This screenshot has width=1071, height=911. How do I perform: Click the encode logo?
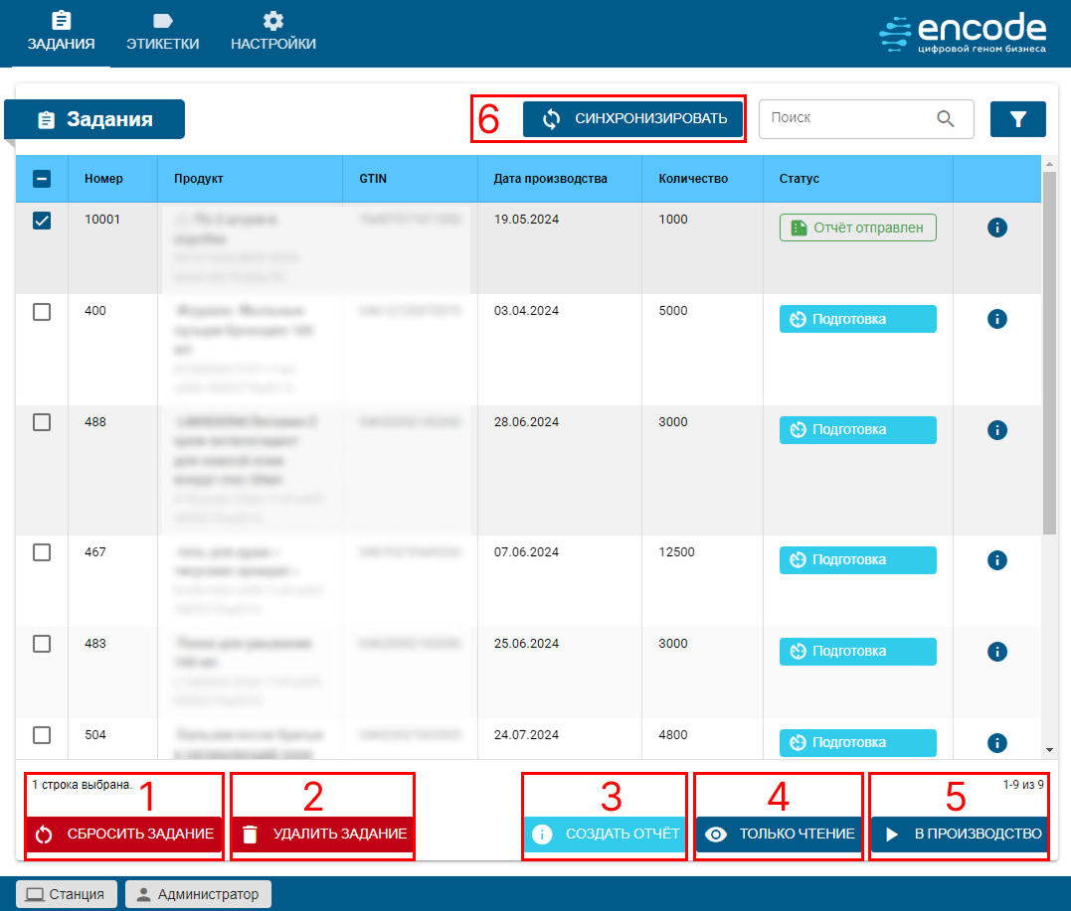[x=962, y=33]
